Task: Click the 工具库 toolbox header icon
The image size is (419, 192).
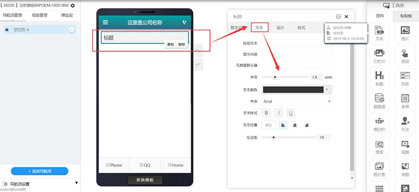Action: tap(386, 5)
